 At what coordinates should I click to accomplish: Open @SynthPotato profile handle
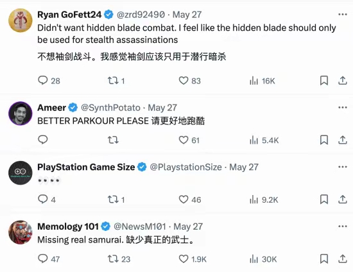point(110,108)
